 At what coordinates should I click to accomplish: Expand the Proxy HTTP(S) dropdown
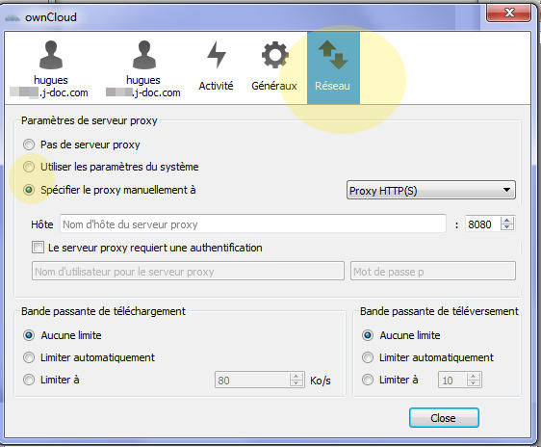431,190
